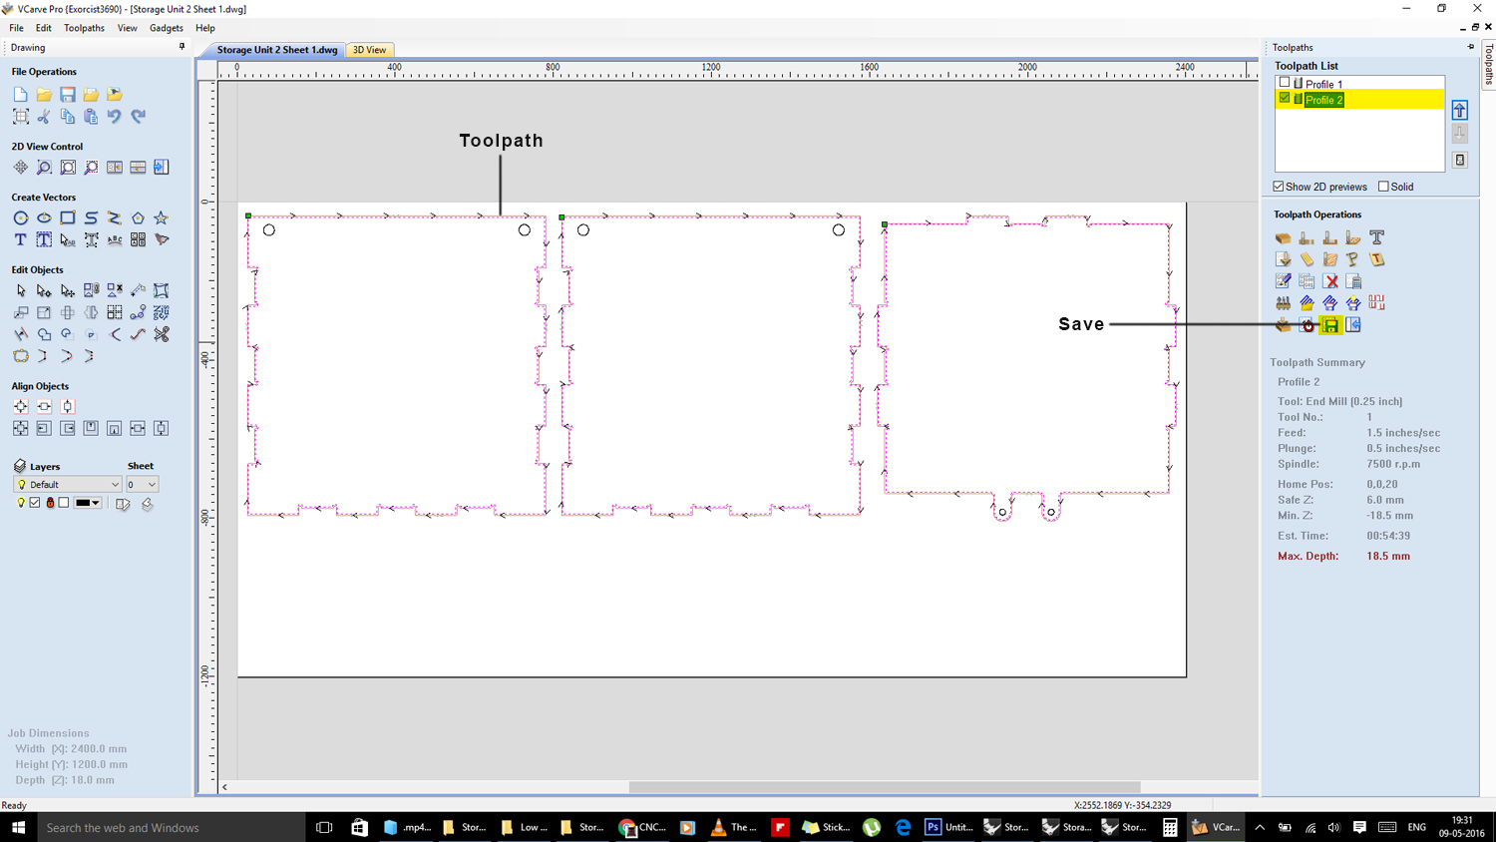Click the Delete toolpath red X icon
This screenshot has height=842, width=1496.
pyautogui.click(x=1330, y=281)
